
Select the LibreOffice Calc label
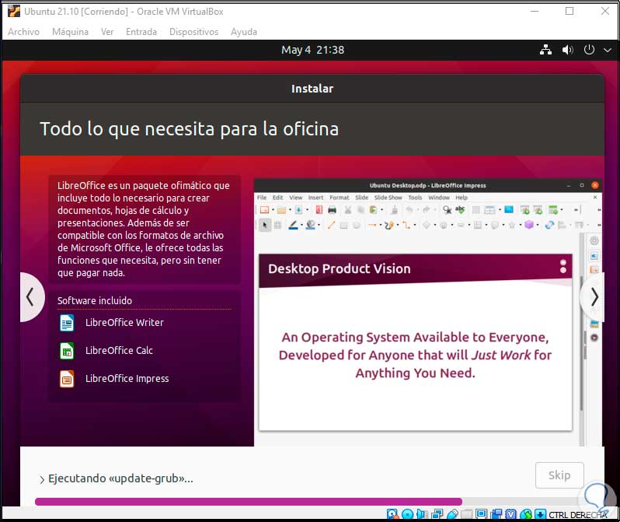point(119,351)
